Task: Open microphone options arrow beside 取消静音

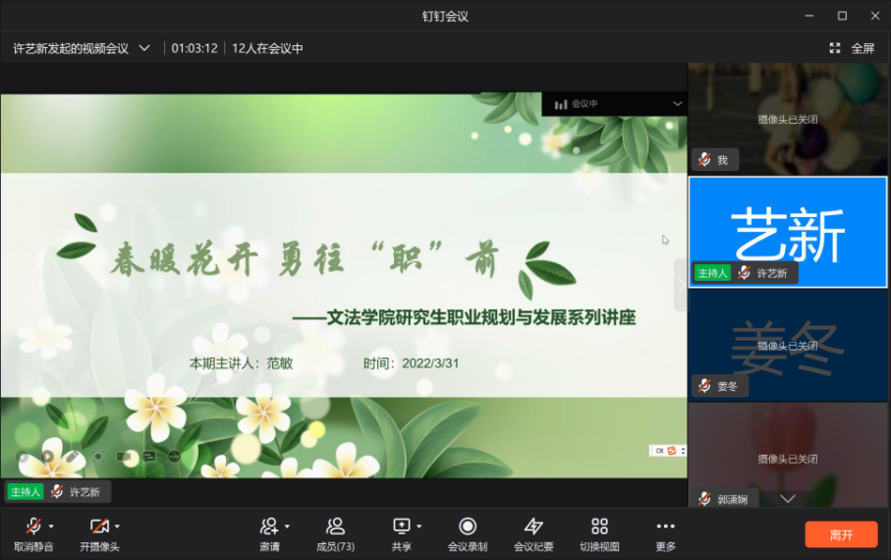Action: tap(52, 527)
